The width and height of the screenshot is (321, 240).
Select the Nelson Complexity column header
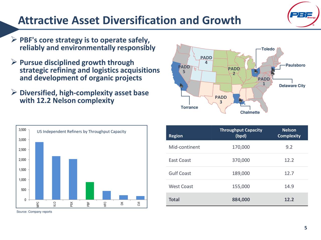point(289,133)
